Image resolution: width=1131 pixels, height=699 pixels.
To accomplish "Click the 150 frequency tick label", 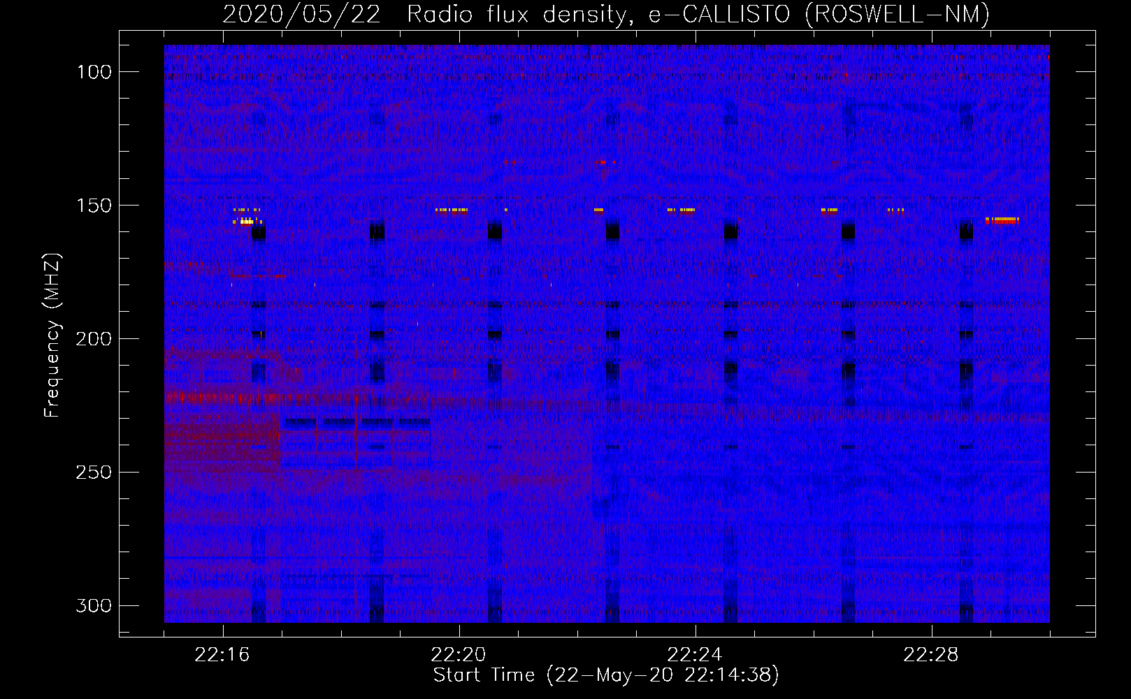I will pyautogui.click(x=93, y=206).
